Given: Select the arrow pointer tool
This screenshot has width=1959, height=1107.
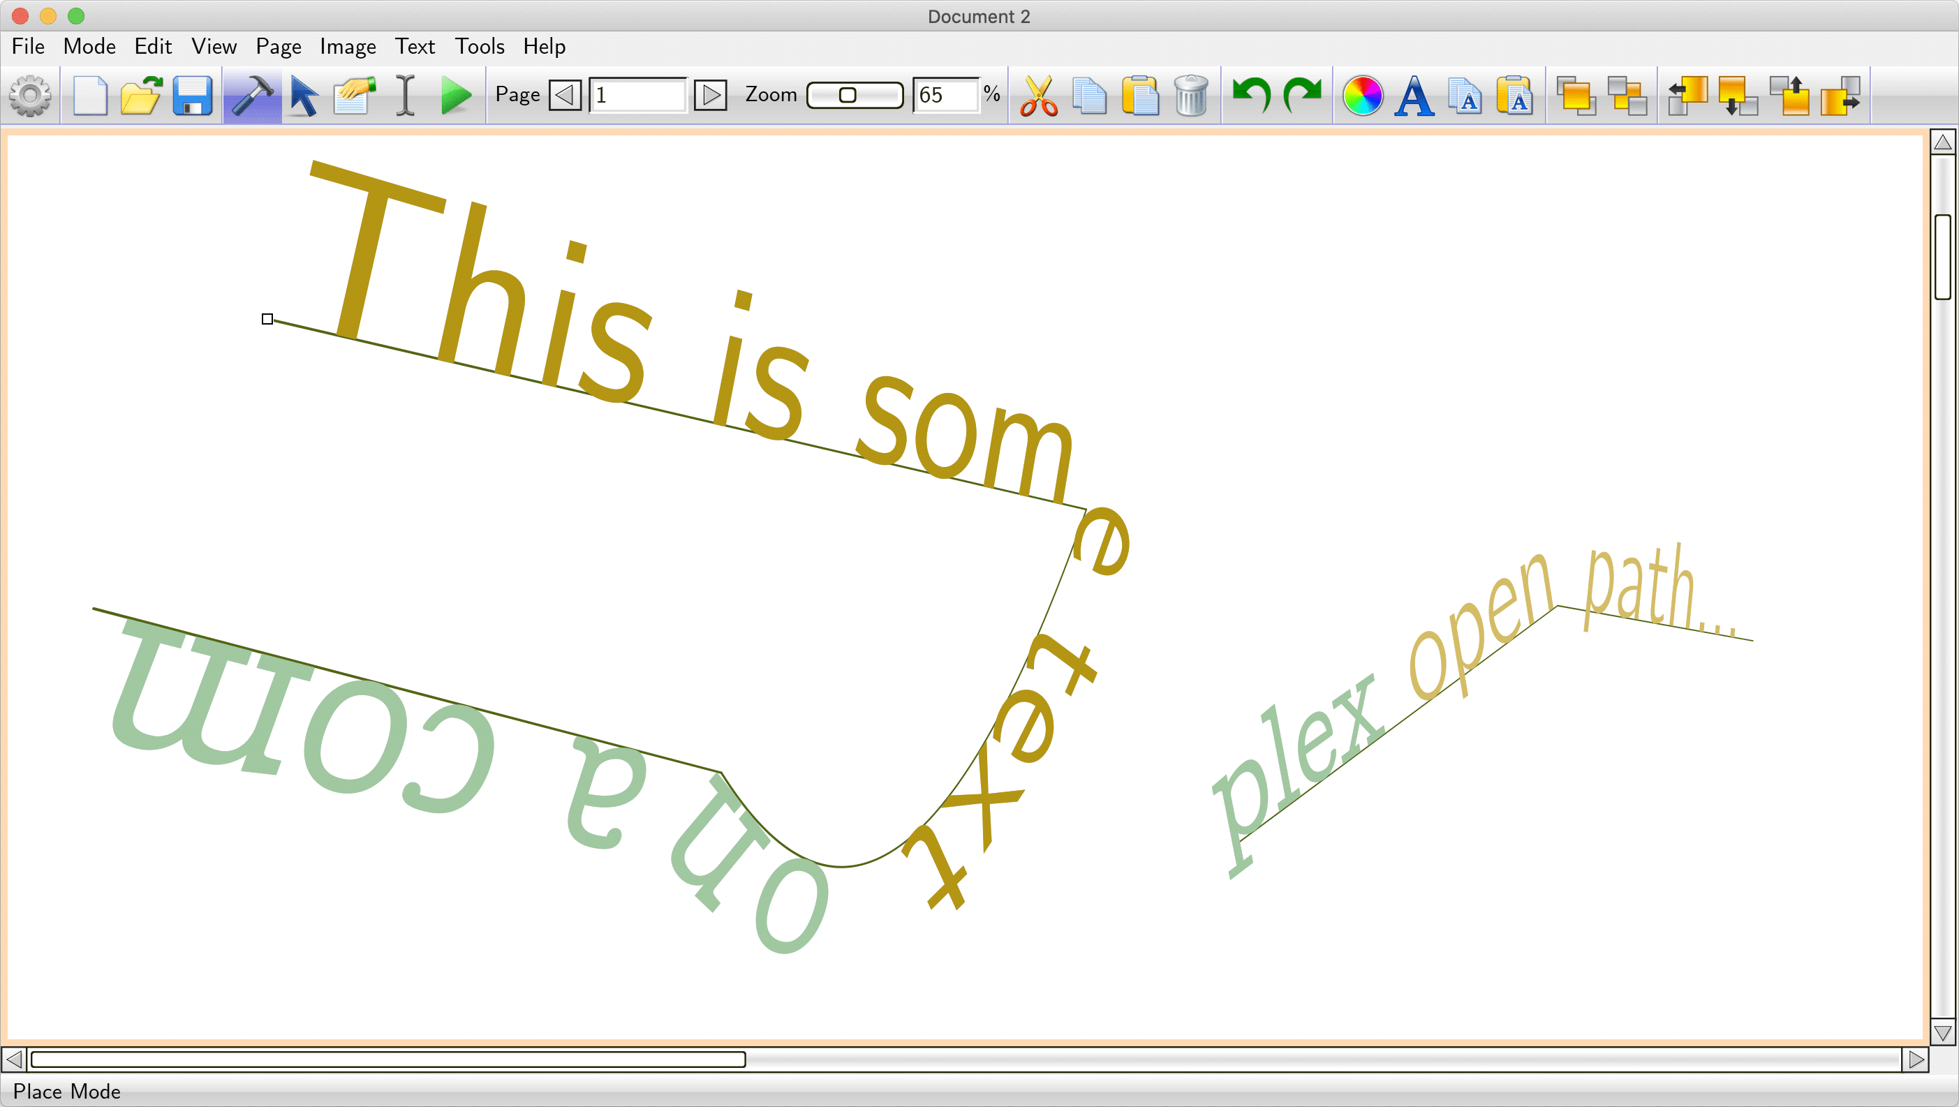Looking at the screenshot, I should tap(304, 96).
